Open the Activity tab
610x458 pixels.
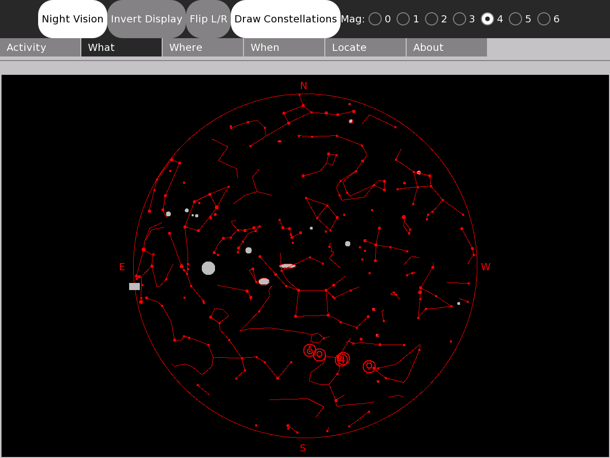click(x=40, y=47)
